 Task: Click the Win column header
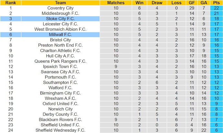[x=139, y=3]
